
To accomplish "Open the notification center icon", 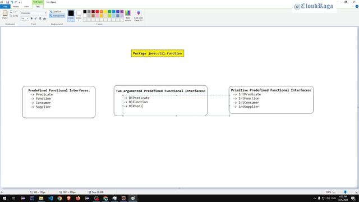I will pyautogui.click(x=353, y=198).
